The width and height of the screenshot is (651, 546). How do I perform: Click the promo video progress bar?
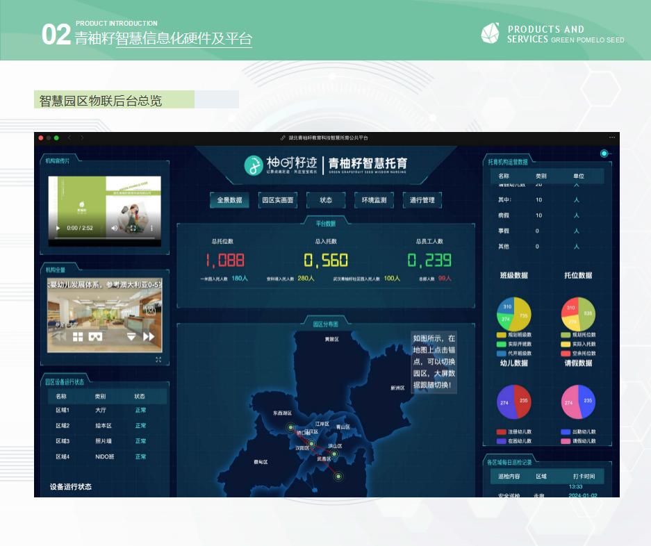tap(104, 238)
